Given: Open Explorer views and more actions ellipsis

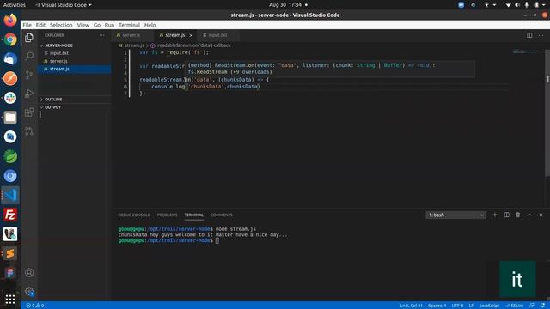Looking at the screenshot, I should coord(101,35).
